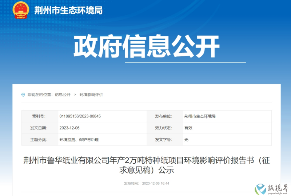The height and width of the screenshot is (196, 291).
Task: Click the 索引号 label cell
Action: click(x=40, y=116)
